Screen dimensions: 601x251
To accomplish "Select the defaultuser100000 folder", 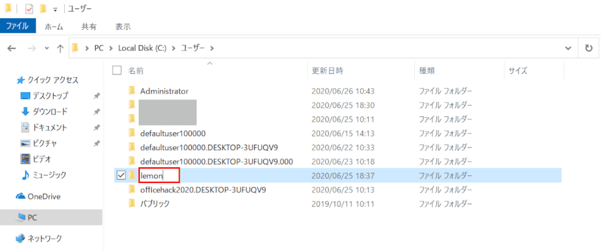I will pos(173,133).
